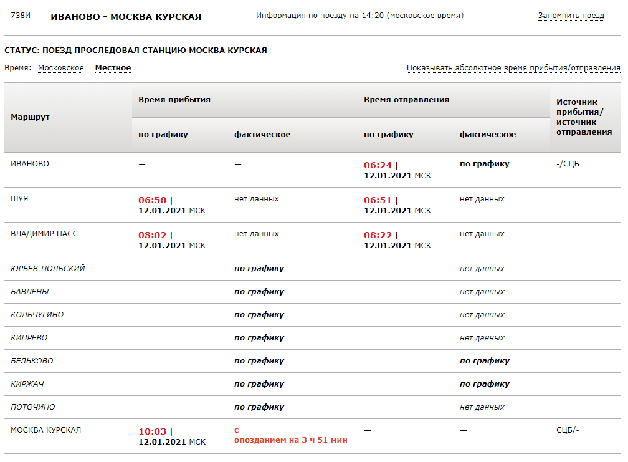Click the "Источник прибытия/источник отправления" header

(x=584, y=117)
